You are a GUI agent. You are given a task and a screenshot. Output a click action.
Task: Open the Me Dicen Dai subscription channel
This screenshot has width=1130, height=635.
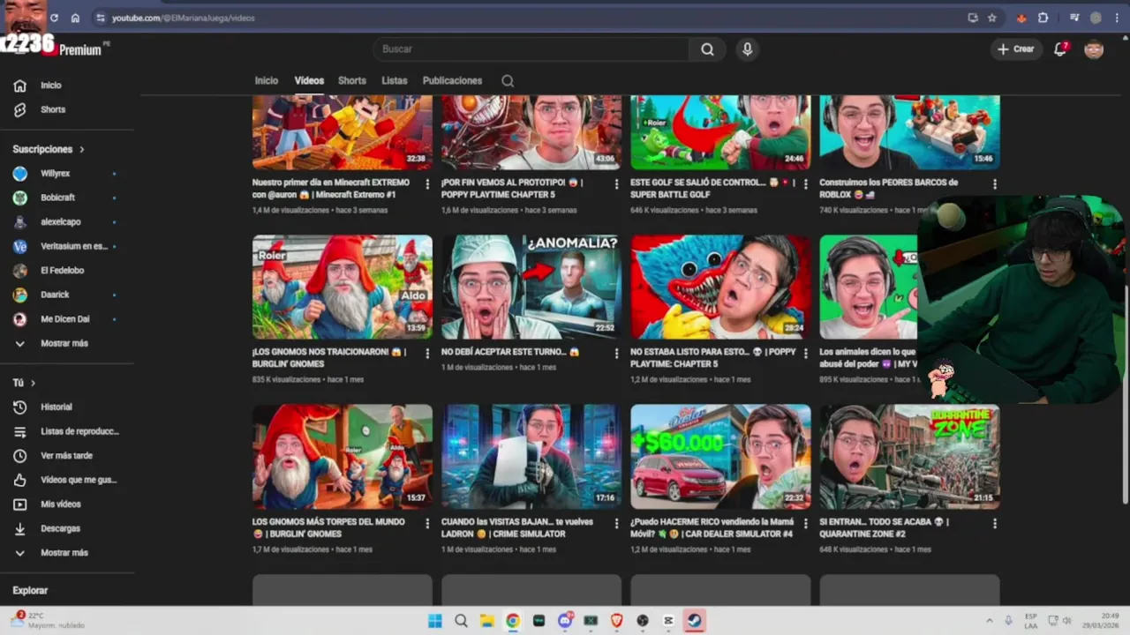click(64, 319)
